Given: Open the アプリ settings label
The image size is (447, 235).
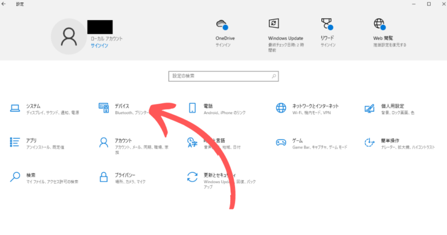Looking at the screenshot, I should point(31,140).
